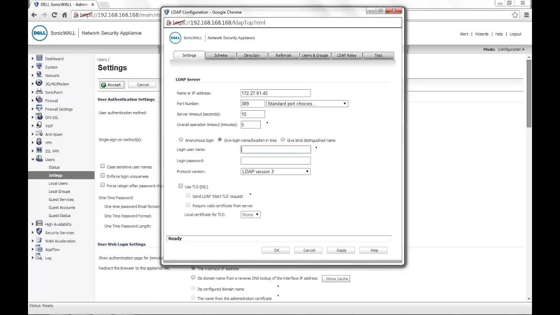Viewport: 560px width, 315px height.
Task: Select Give bind distinguished name option
Action: coord(283,140)
